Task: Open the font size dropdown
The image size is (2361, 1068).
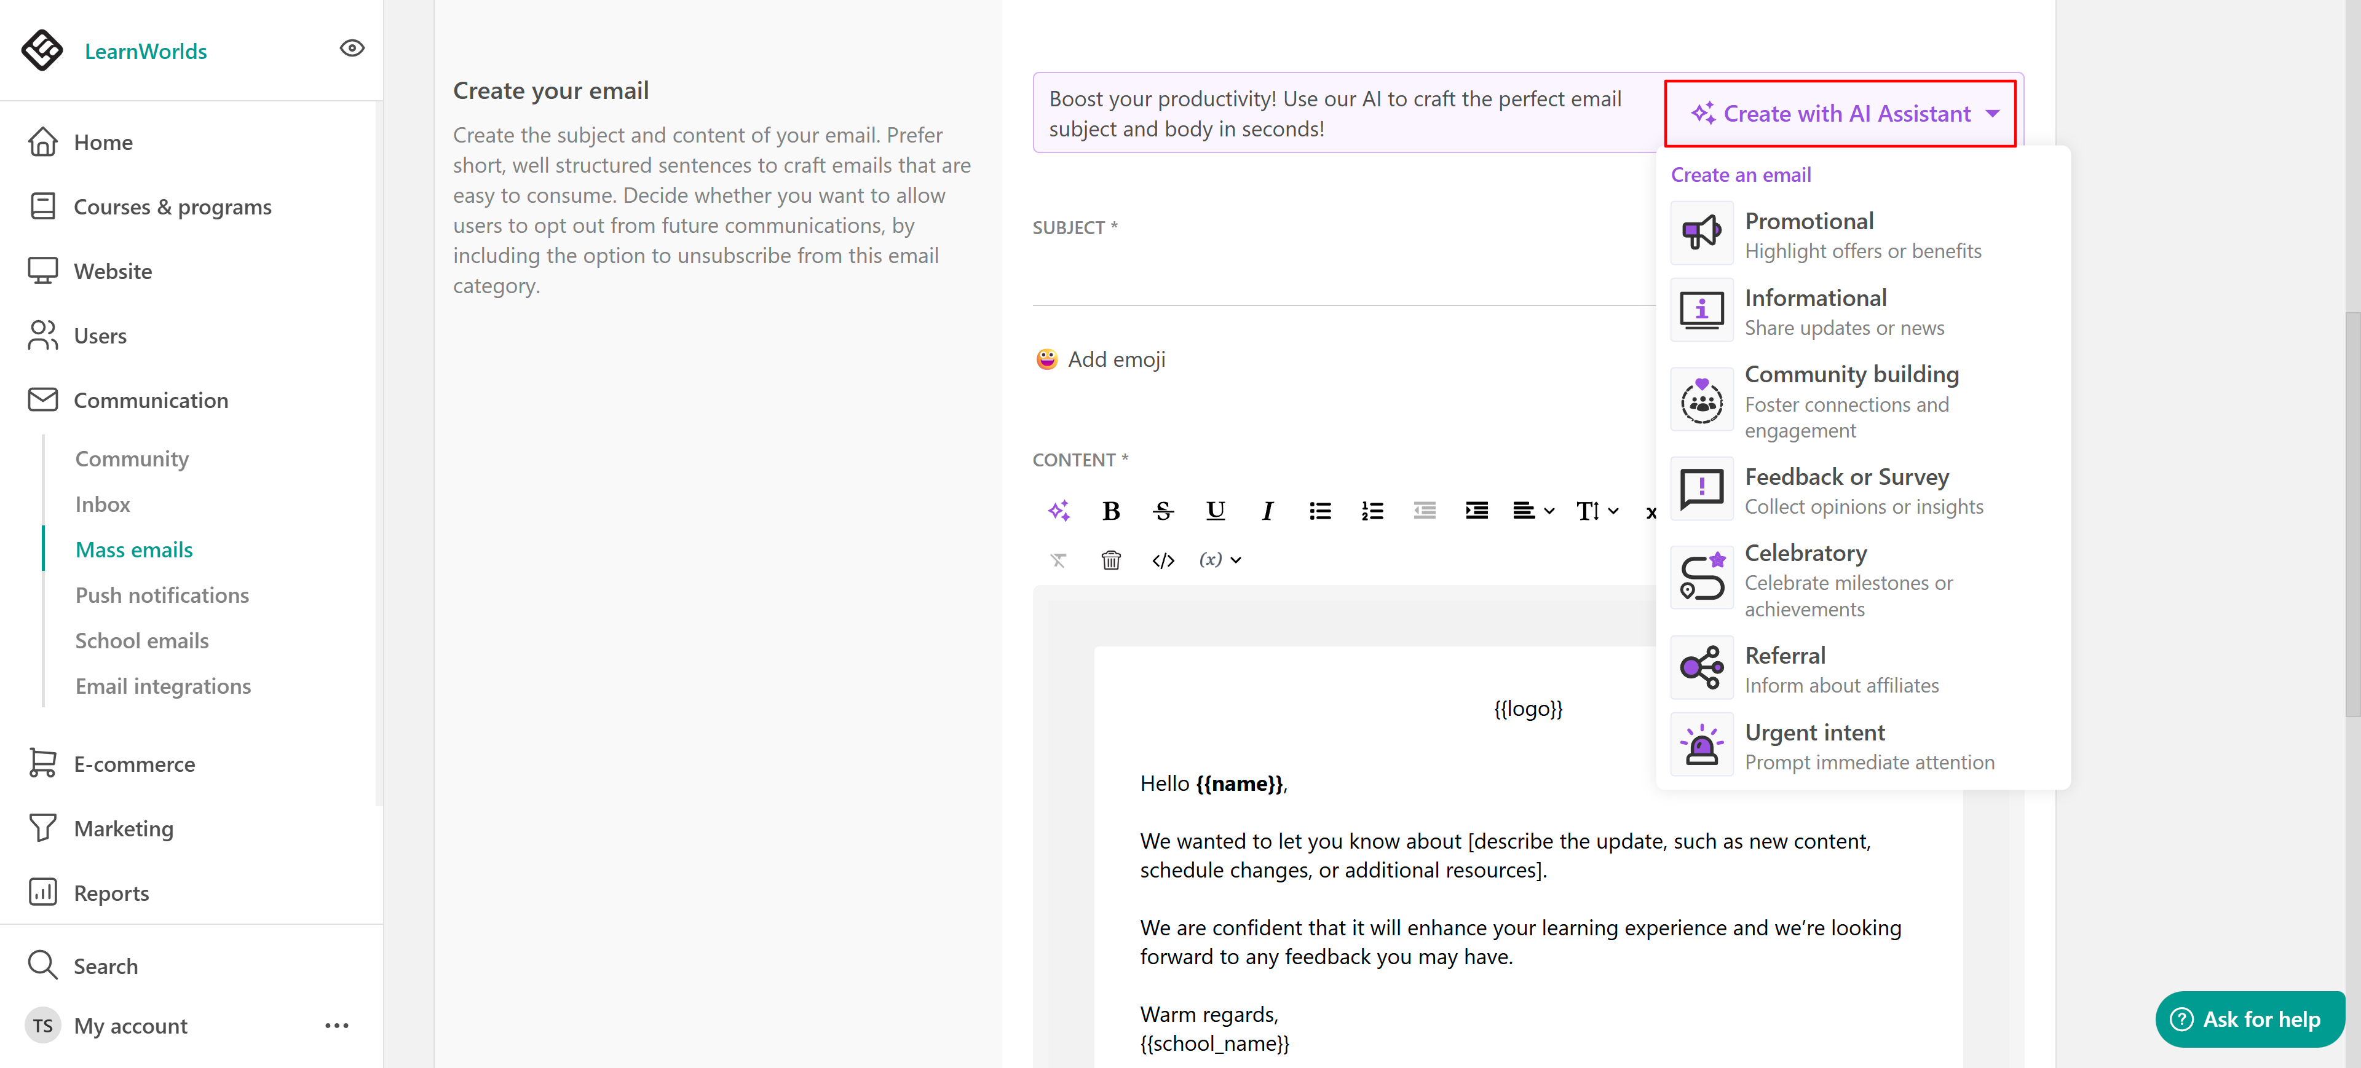Action: 1597,511
